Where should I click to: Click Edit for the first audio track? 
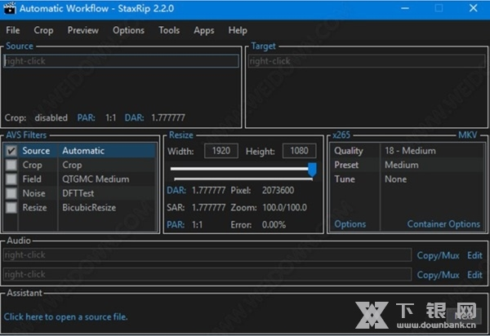pos(474,255)
